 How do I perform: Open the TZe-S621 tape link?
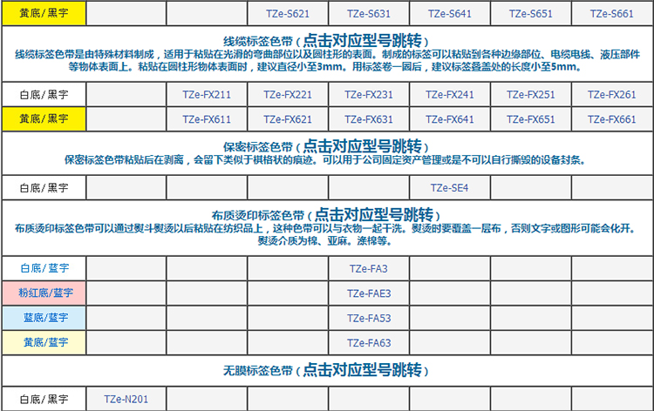(x=288, y=14)
